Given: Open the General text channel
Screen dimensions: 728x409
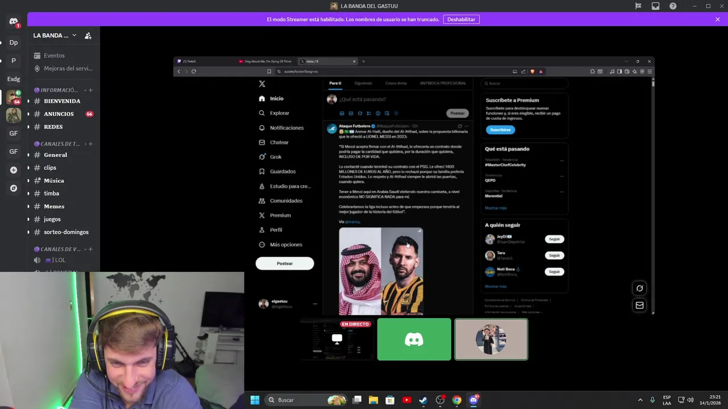Looking at the screenshot, I should [63, 155].
